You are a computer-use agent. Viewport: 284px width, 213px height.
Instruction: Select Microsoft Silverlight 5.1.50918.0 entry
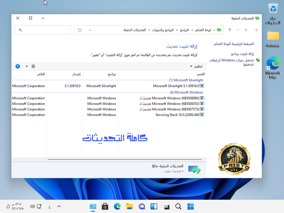(108, 86)
